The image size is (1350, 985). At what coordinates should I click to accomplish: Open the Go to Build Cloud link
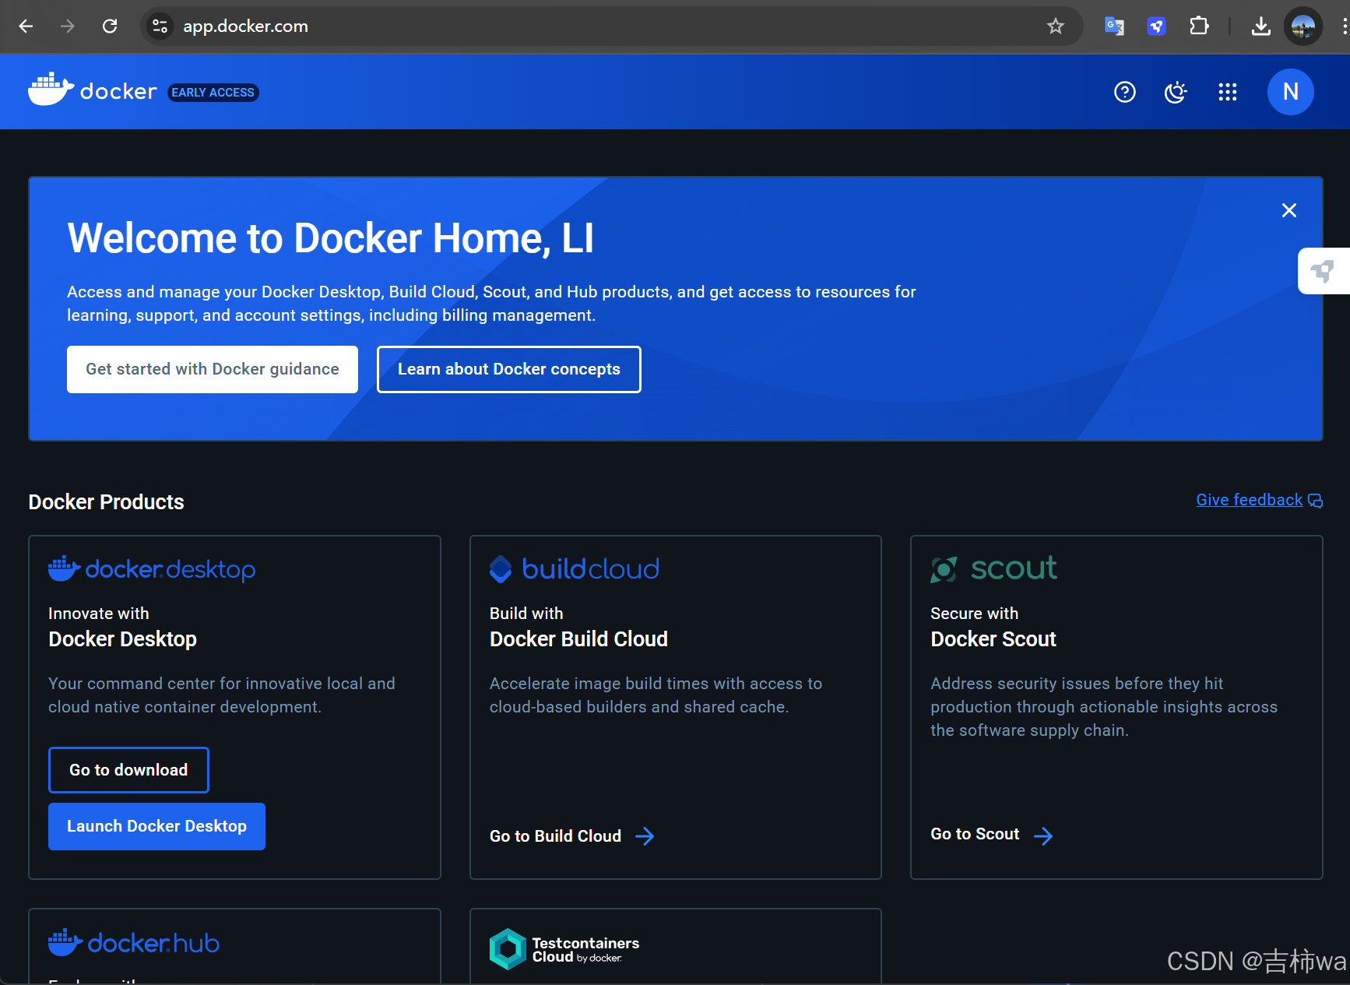click(x=572, y=836)
